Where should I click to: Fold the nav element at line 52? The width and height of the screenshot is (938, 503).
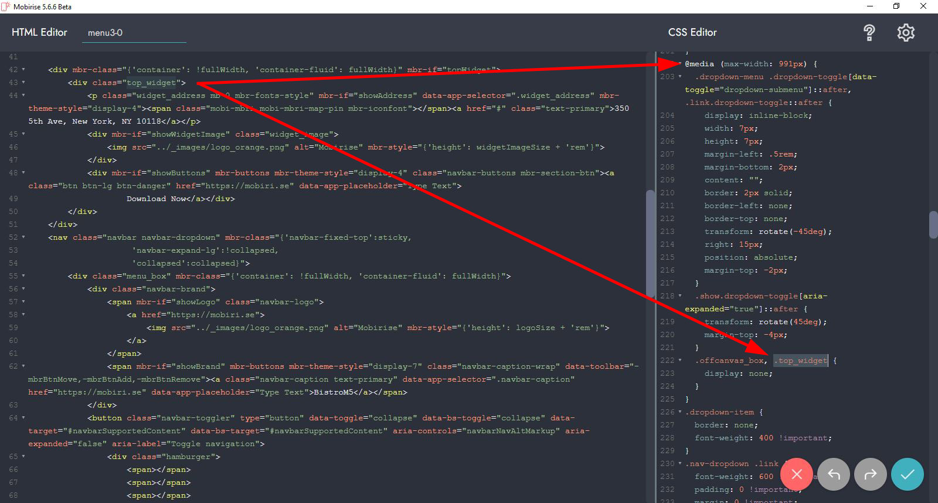pyautogui.click(x=23, y=237)
